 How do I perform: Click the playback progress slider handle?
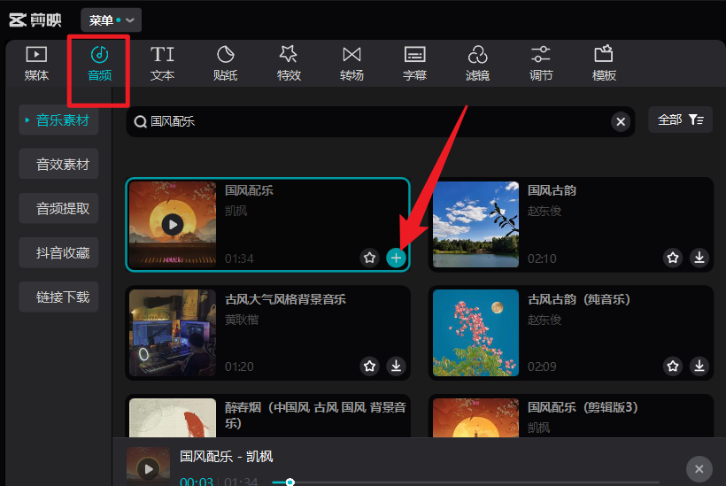[x=290, y=482]
